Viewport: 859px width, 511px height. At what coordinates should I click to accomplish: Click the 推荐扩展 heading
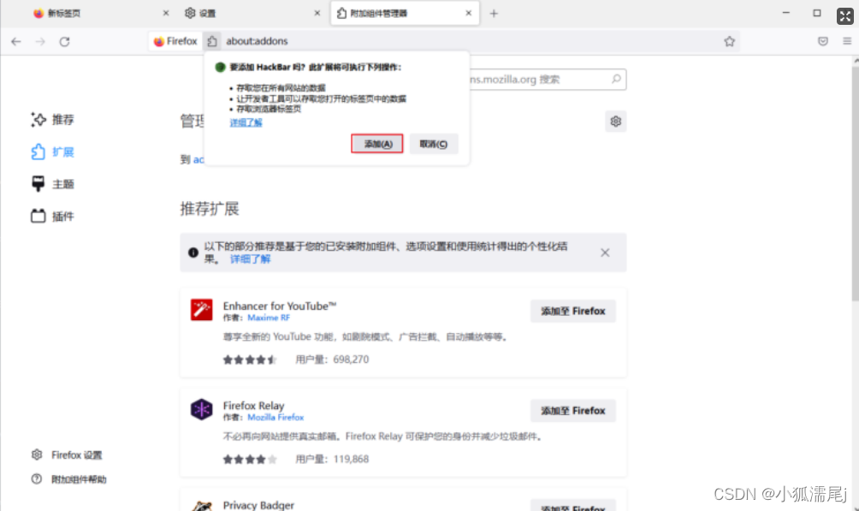210,209
